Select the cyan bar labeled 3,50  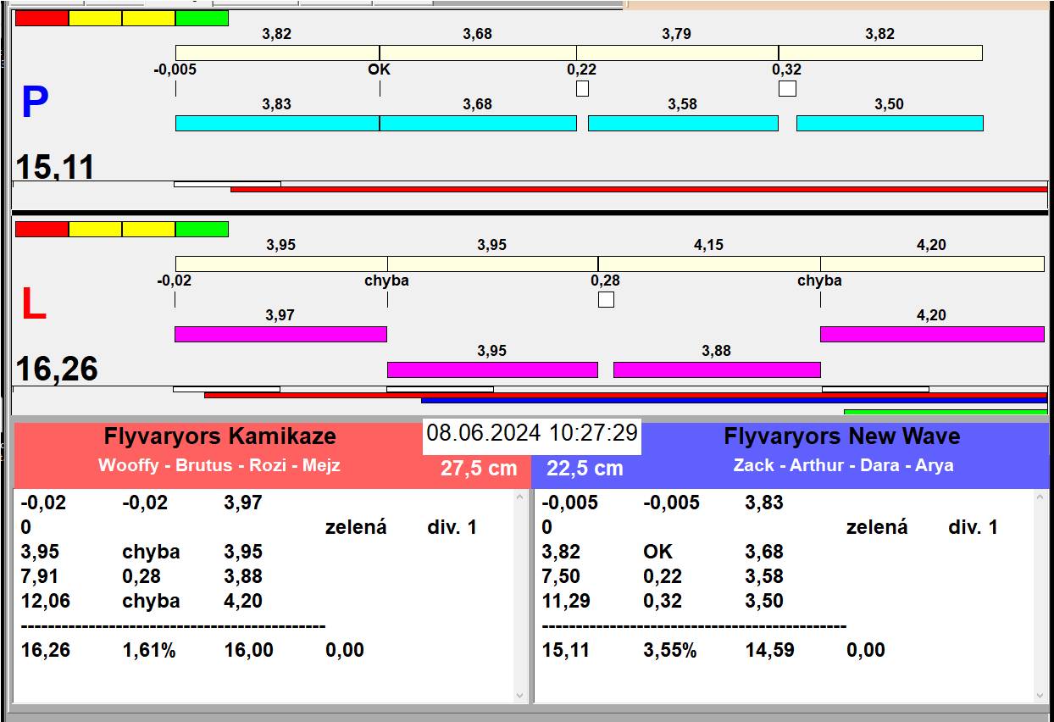point(890,123)
